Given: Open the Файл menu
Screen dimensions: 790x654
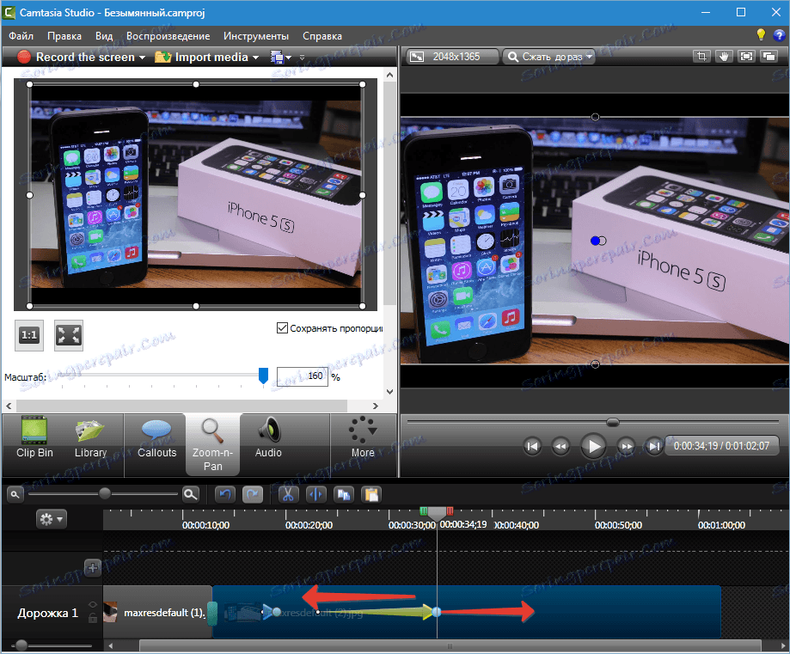Looking at the screenshot, I should 21,36.
